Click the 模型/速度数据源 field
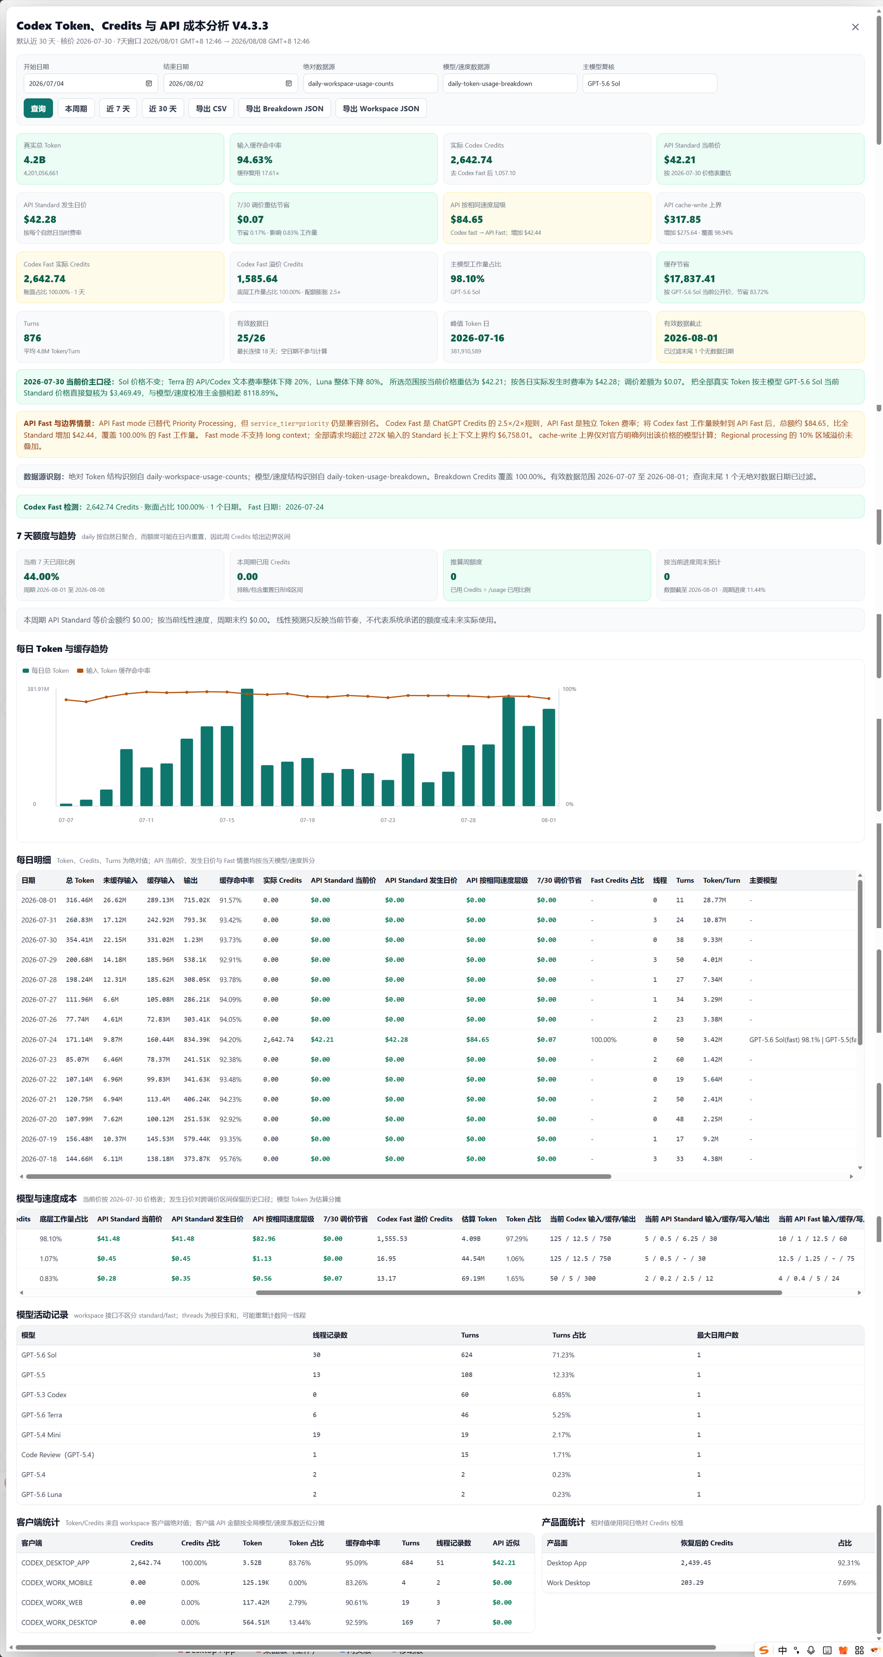The height and width of the screenshot is (1657, 883). click(510, 84)
